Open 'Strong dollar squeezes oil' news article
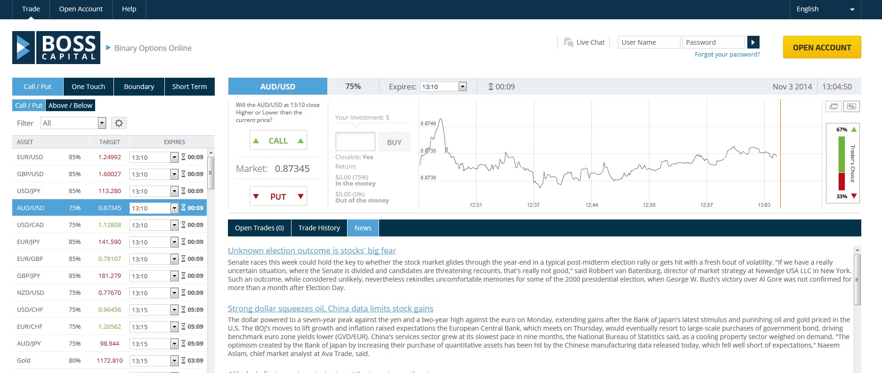The image size is (882, 373). [x=331, y=308]
